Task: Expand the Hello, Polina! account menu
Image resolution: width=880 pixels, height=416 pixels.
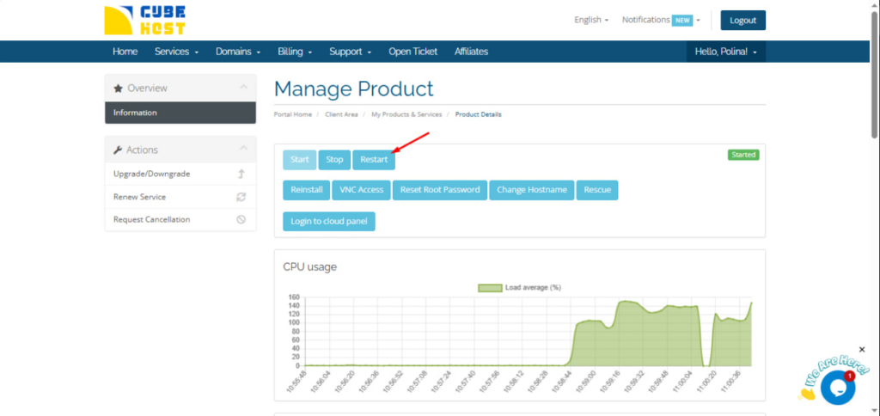Action: point(725,52)
